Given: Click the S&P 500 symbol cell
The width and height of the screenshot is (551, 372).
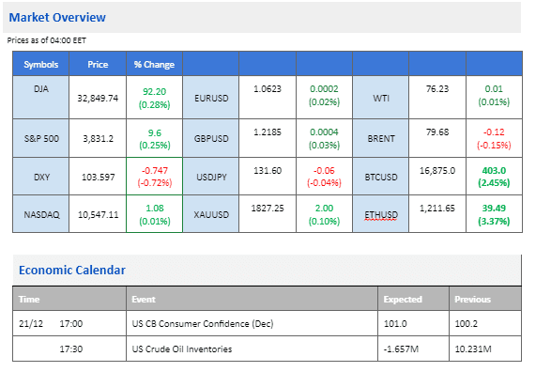Looking at the screenshot, I should (40, 138).
